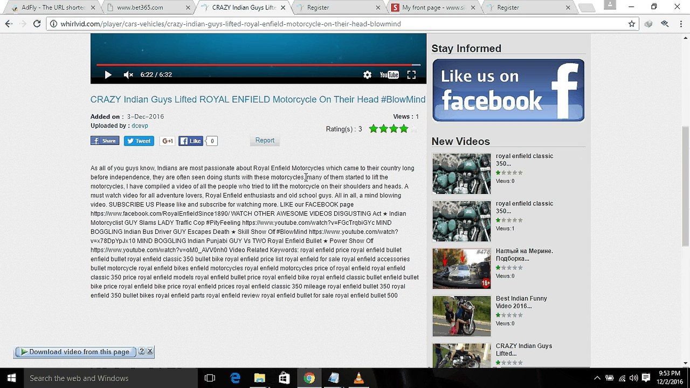The height and width of the screenshot is (388, 690).
Task: Open the Best Indian Funny Video thumbnail
Action: click(461, 316)
